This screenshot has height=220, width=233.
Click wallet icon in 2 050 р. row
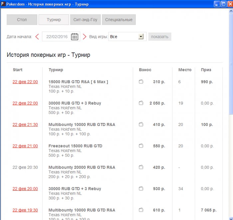click(x=141, y=103)
